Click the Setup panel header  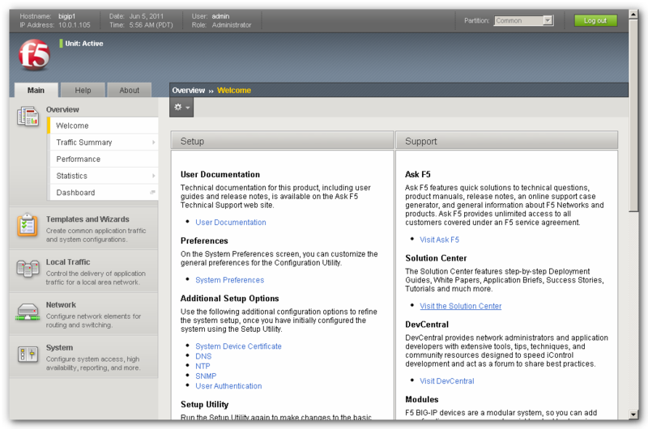(x=282, y=141)
